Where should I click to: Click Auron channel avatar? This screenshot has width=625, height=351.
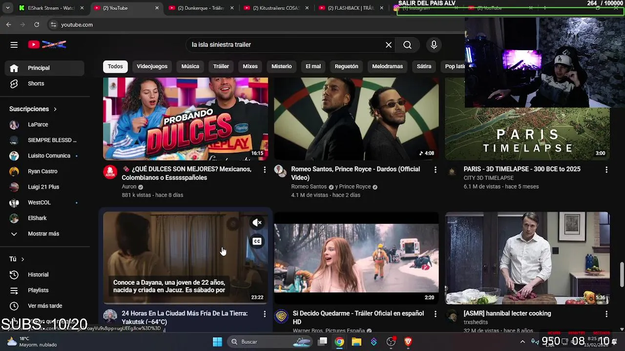point(110,172)
